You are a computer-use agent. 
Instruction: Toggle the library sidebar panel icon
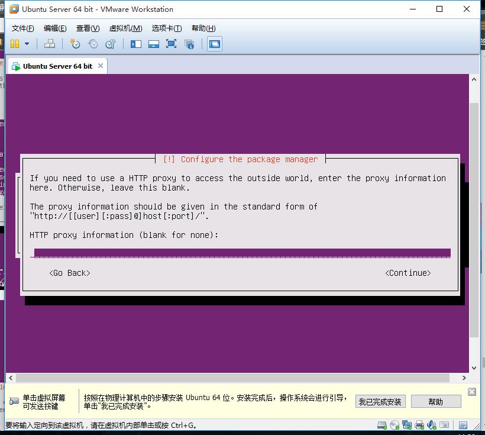[136, 44]
